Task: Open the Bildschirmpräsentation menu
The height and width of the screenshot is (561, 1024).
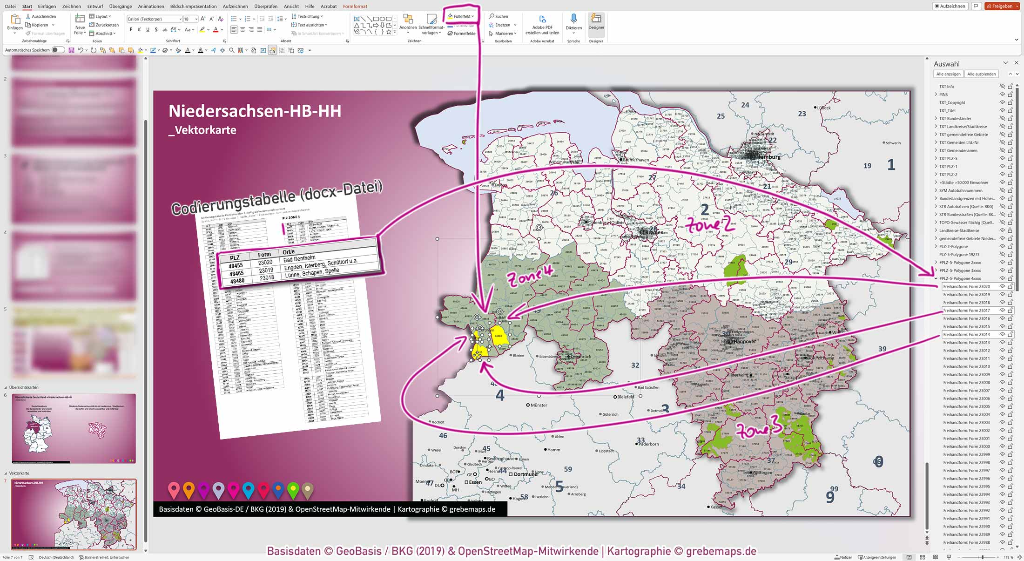Action: coord(194,6)
